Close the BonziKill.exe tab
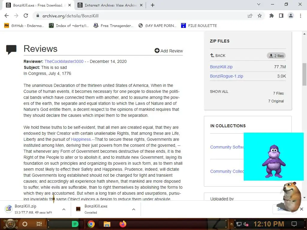The width and height of the screenshot is (307, 230). (70, 5)
